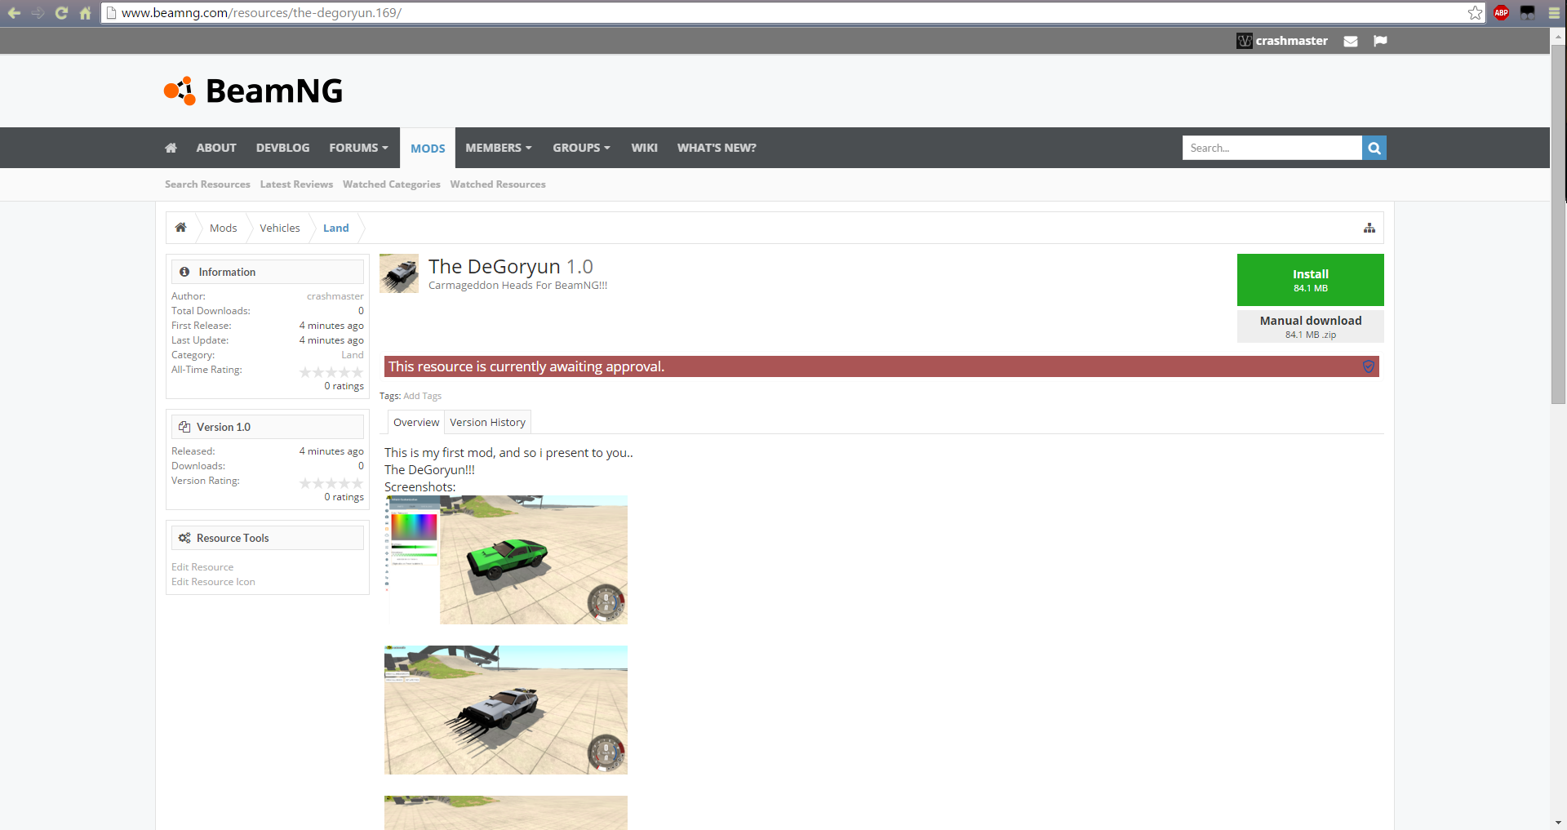
Task: Open the Chrome hamburger menu
Action: point(1554,13)
